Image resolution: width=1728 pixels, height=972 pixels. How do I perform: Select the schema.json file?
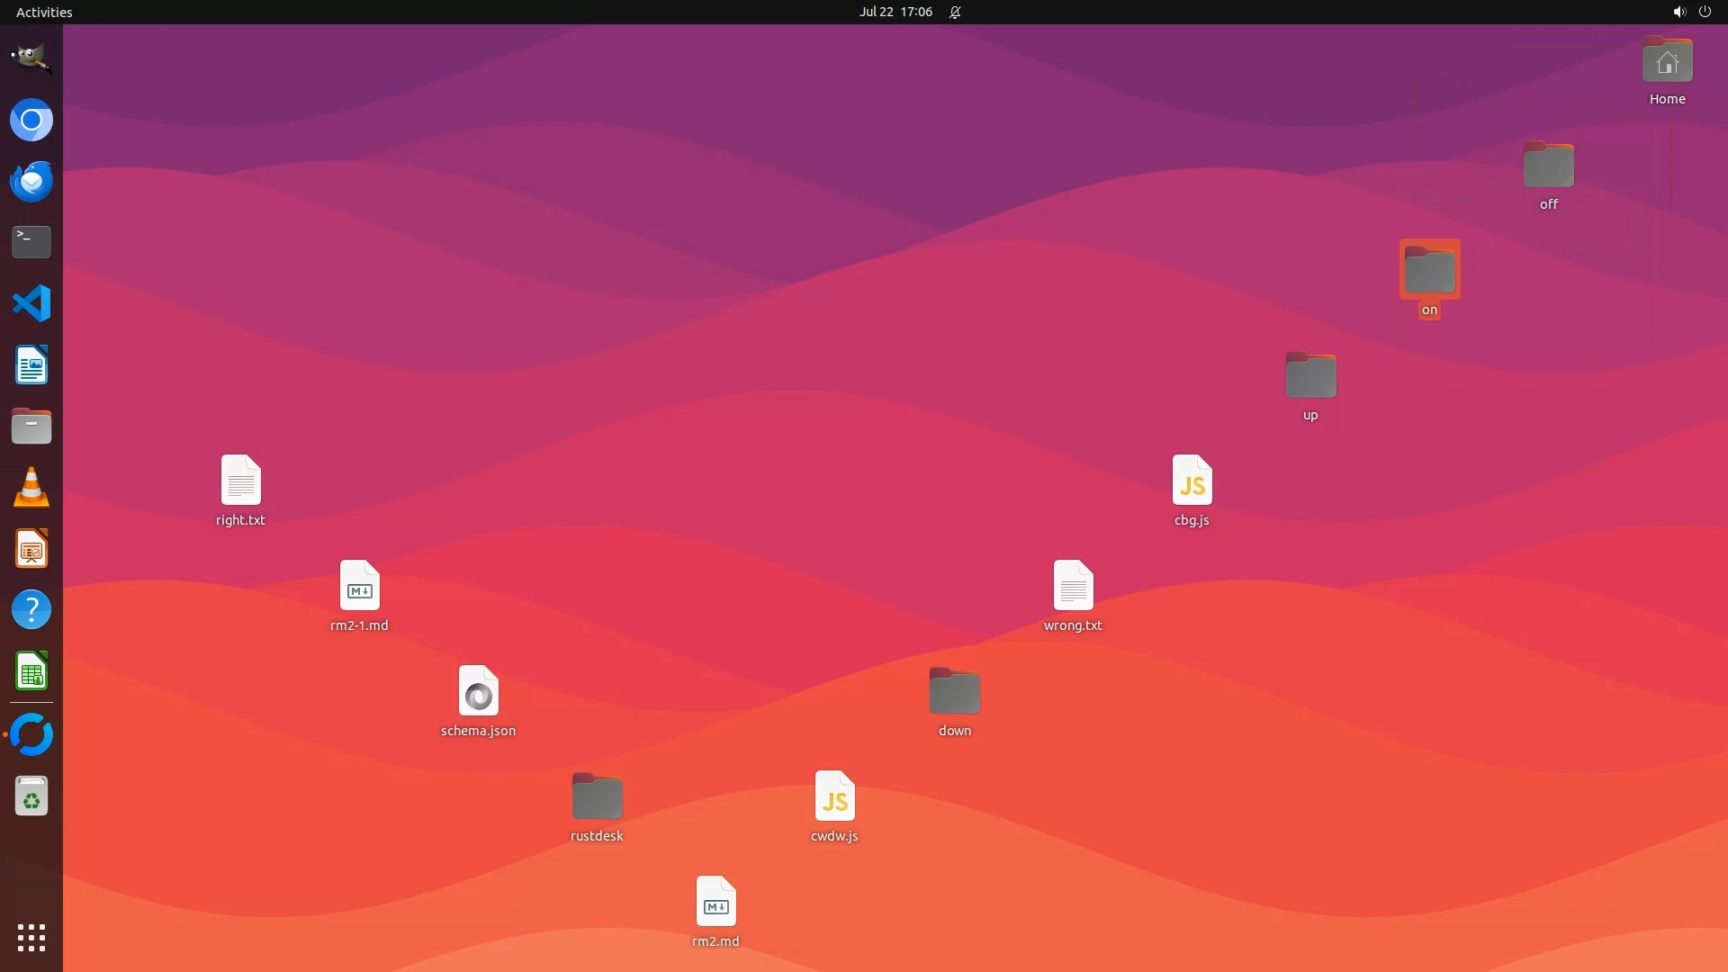[478, 691]
